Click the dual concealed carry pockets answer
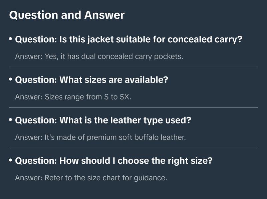 click(x=99, y=56)
